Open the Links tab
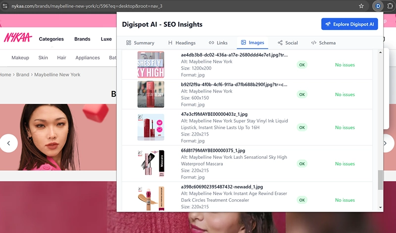This screenshot has height=233, width=396. (x=218, y=43)
